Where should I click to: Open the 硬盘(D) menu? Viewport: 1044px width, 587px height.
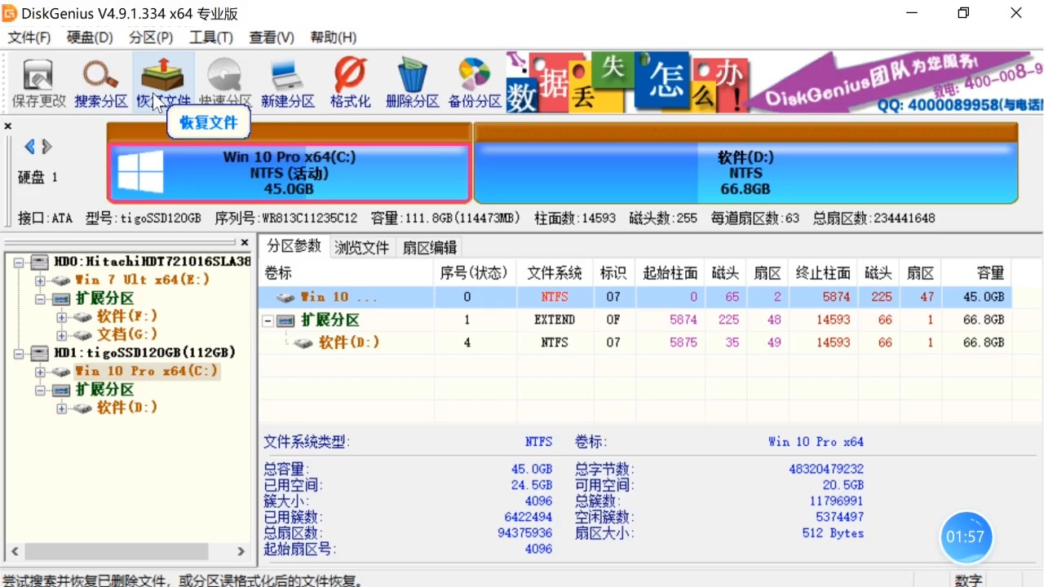(x=90, y=38)
